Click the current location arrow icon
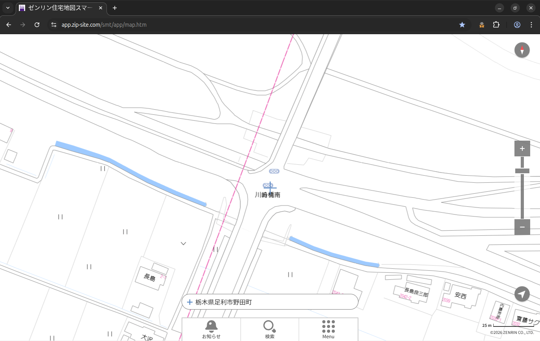 click(522, 294)
